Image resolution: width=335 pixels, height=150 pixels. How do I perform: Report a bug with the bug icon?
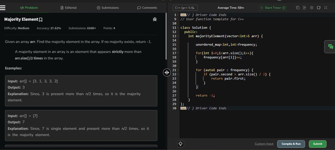155,19
